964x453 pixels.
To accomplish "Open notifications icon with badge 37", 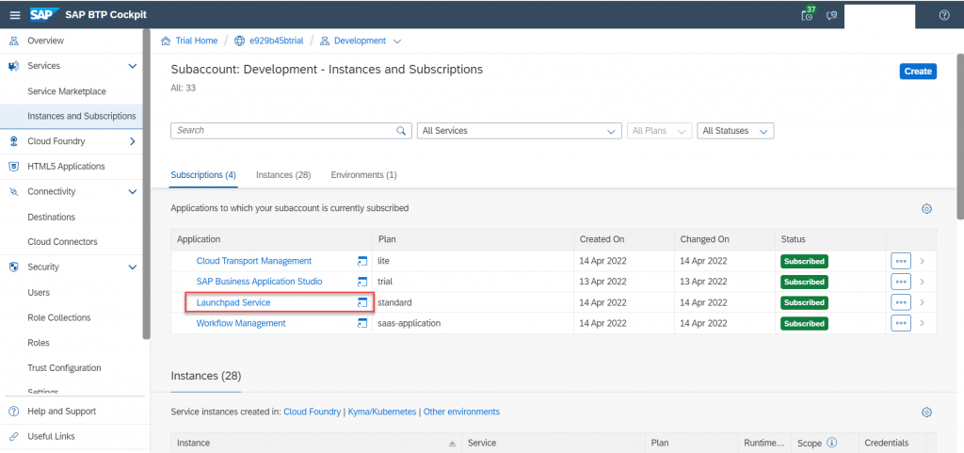I will click(x=809, y=14).
